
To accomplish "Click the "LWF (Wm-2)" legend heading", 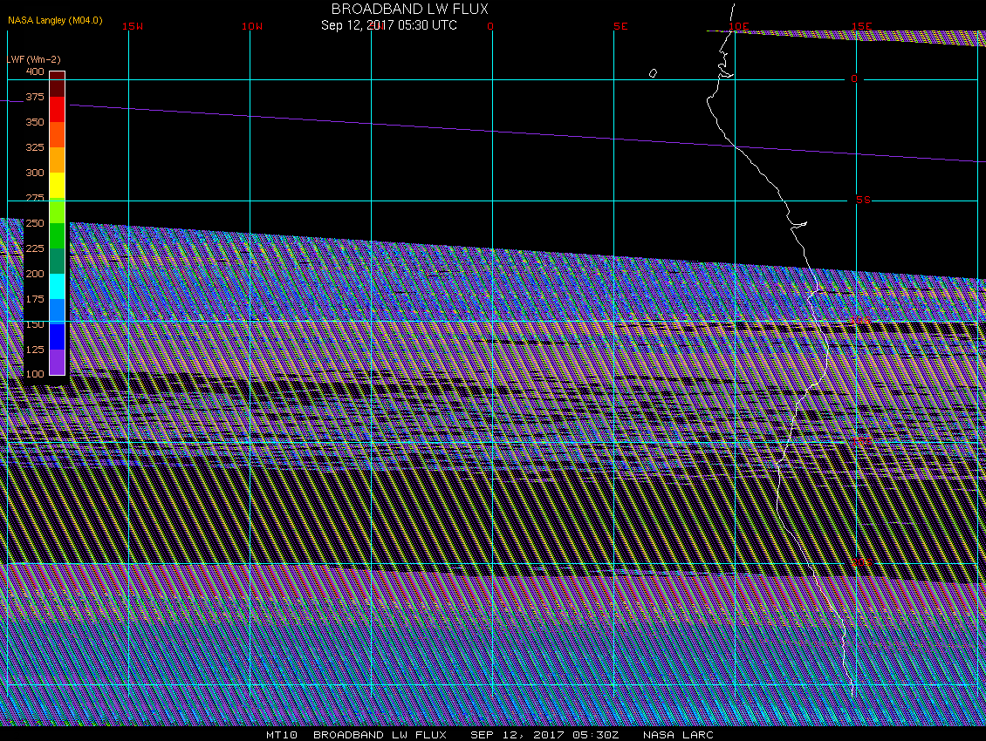I will tap(34, 59).
